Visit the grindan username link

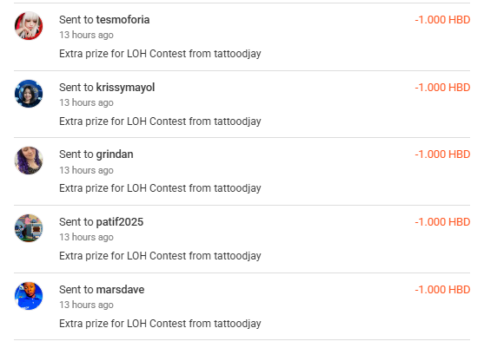coord(115,154)
